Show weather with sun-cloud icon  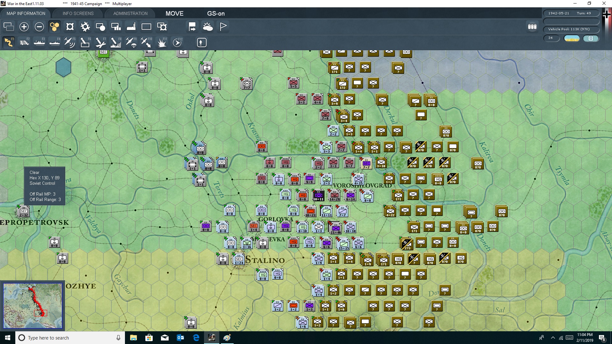click(208, 26)
